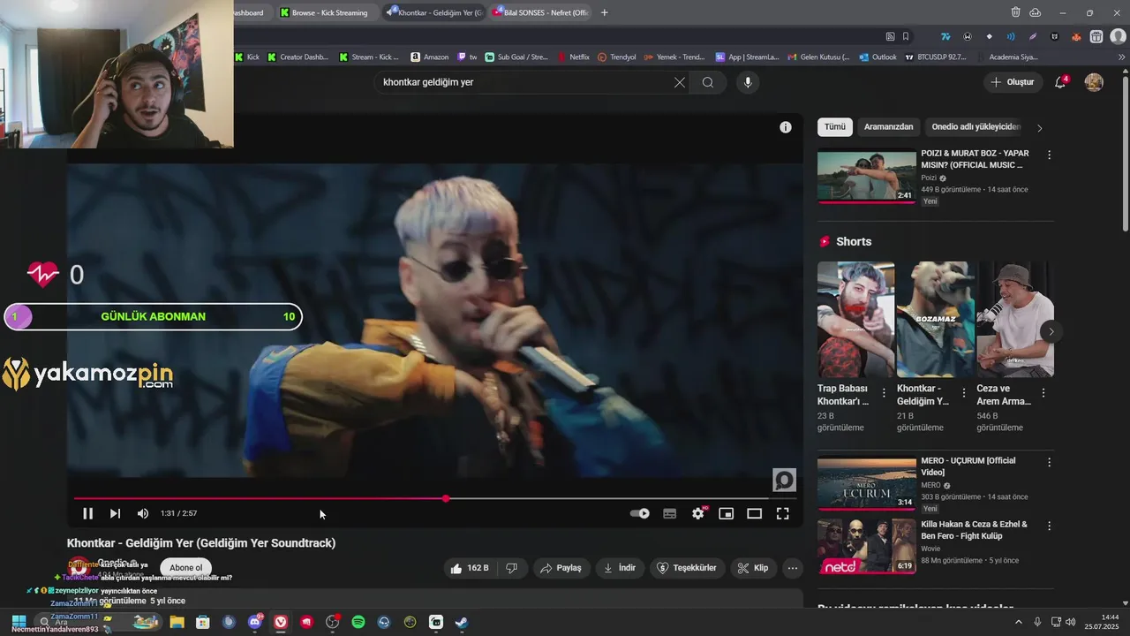Open the 'Fight Kulüp' video title
This screenshot has width=1130, height=636.
click(x=974, y=530)
